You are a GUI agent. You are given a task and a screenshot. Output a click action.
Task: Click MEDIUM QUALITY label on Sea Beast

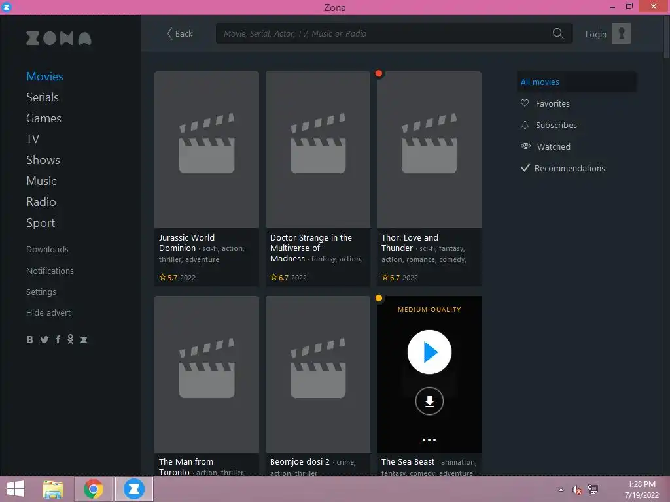[429, 309]
